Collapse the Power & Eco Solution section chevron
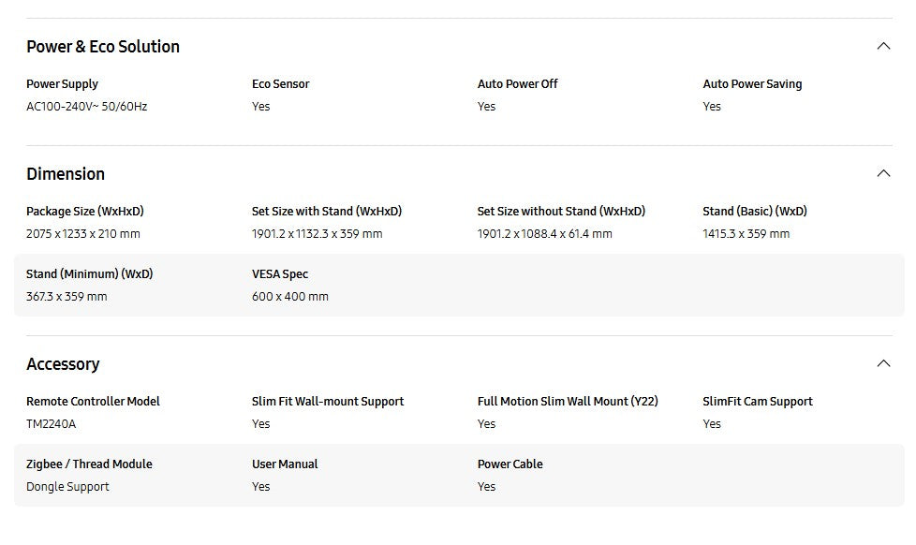 click(883, 46)
